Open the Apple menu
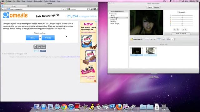The image size is (200, 112). [x=3, y=1]
